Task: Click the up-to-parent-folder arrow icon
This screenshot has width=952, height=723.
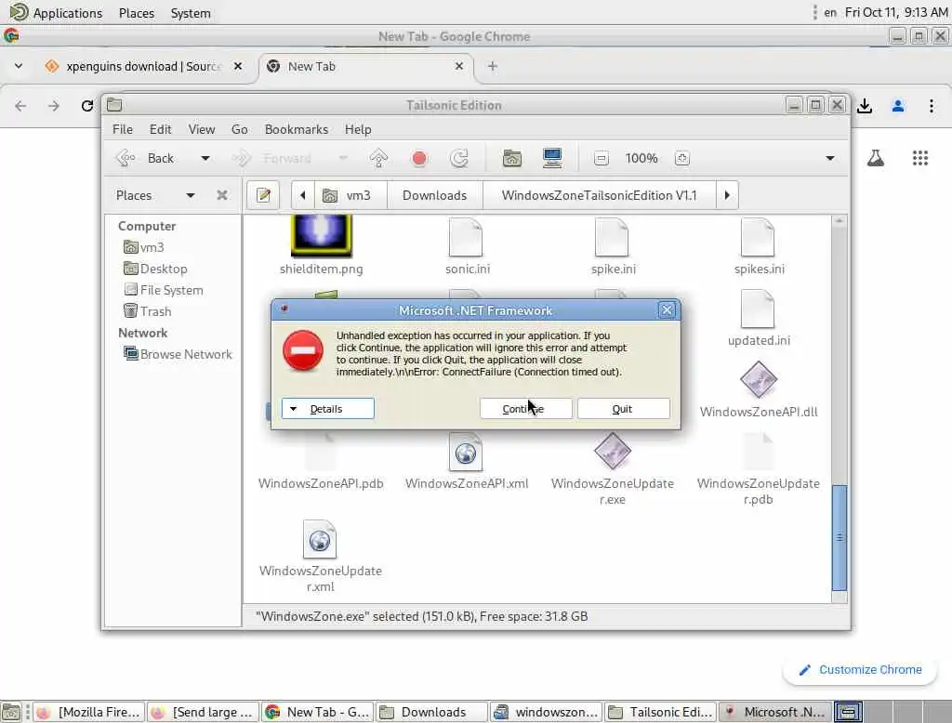Action: (x=379, y=158)
